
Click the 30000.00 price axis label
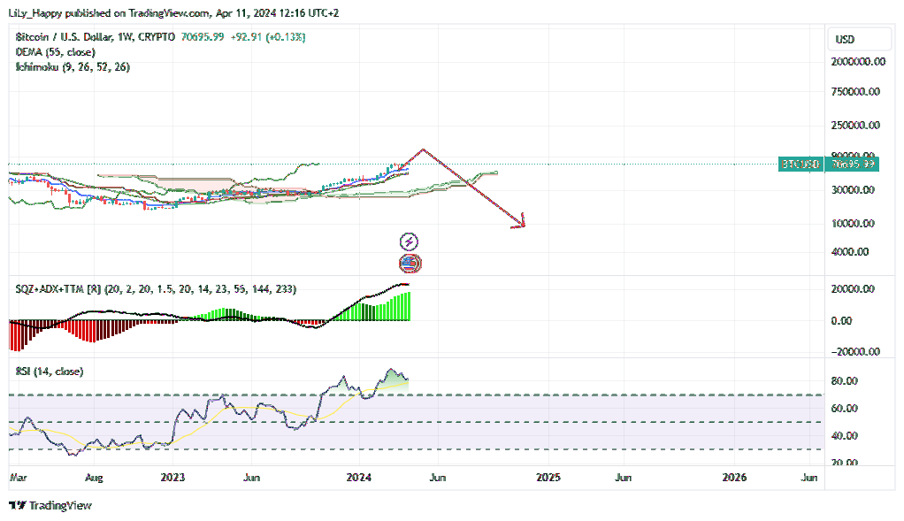click(x=854, y=189)
